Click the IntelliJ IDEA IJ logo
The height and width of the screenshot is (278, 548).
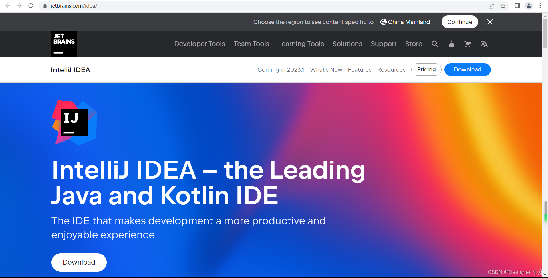(74, 122)
